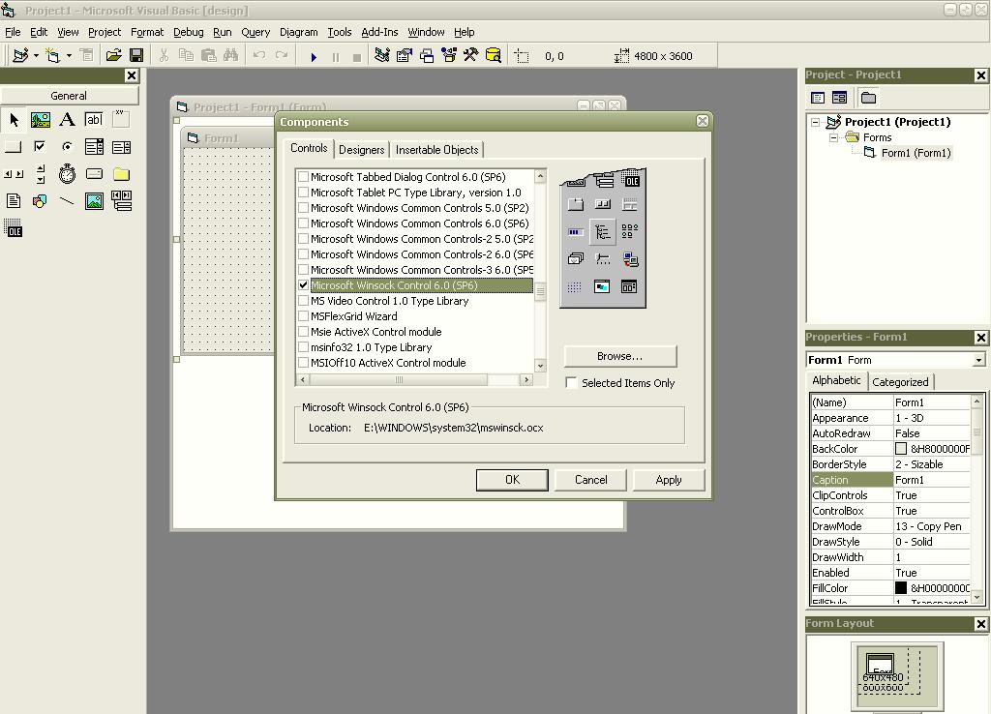Save the project with the floppy disk icon
This screenshot has height=714, width=991.
(x=135, y=55)
